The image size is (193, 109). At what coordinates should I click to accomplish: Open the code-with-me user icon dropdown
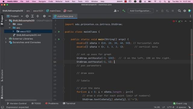[x=116, y=11]
